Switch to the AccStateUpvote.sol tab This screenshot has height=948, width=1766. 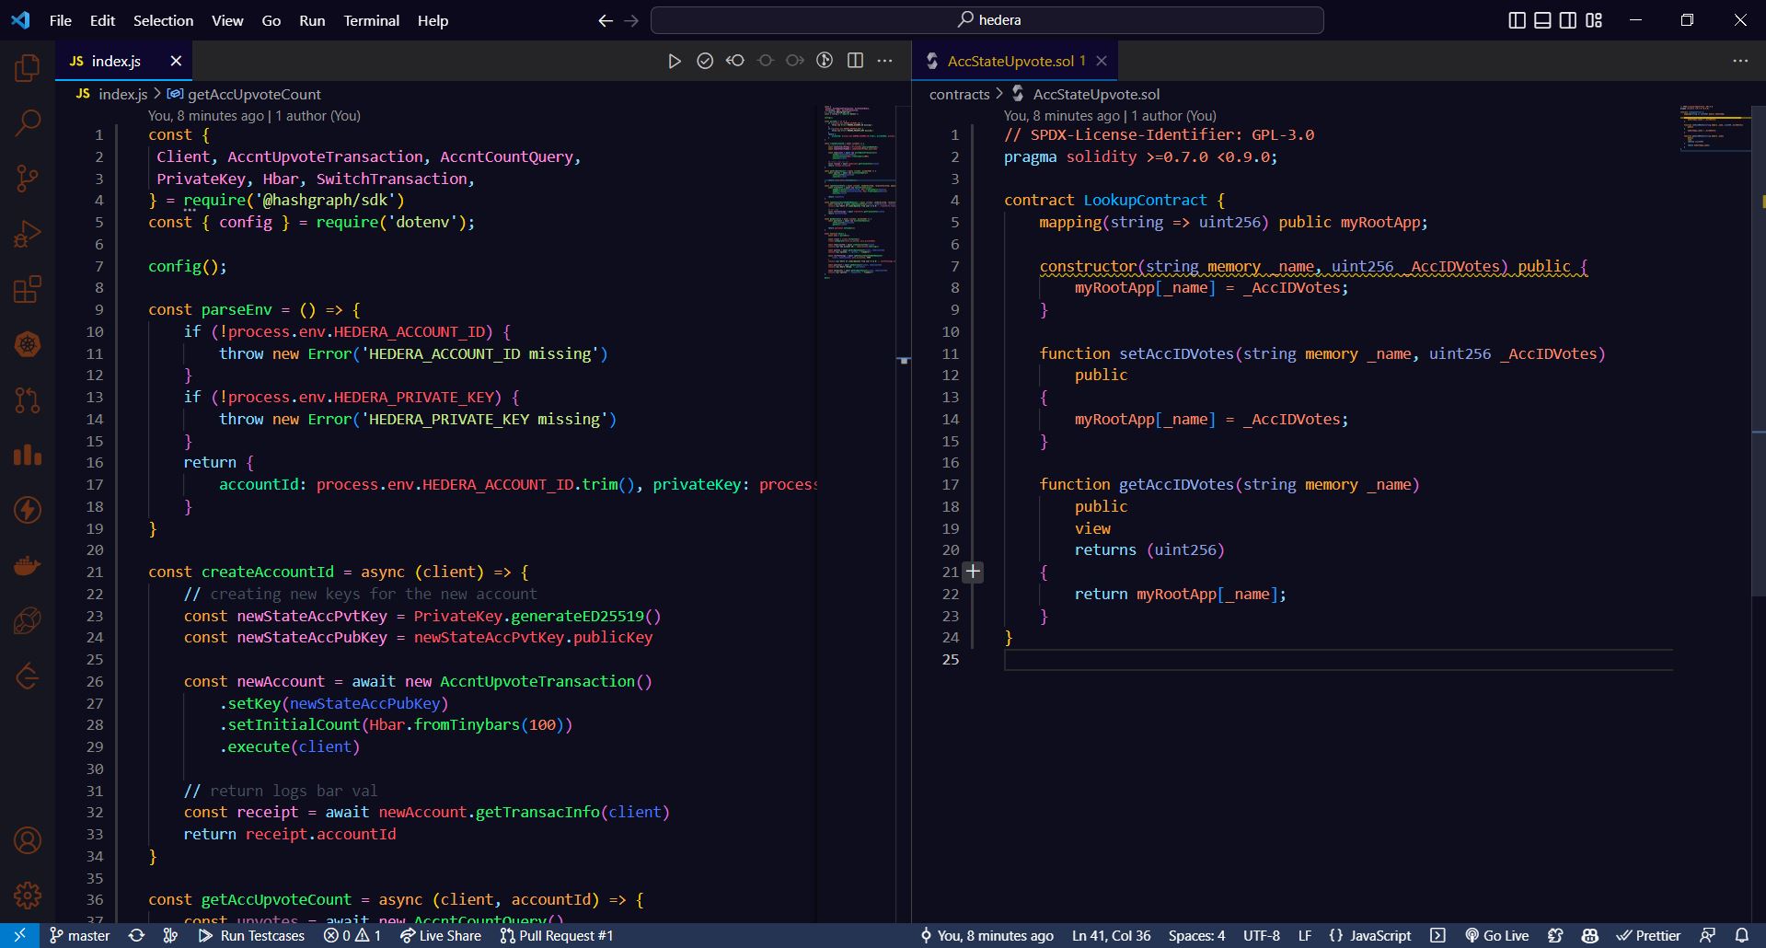point(1010,61)
